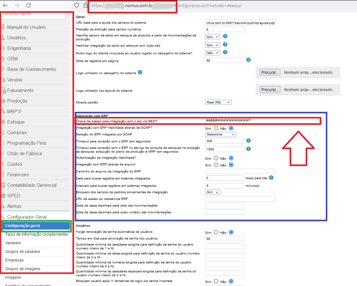Select Sim for Autenticação da Integração Habilitada
This screenshot has height=286, width=357.
[216, 158]
